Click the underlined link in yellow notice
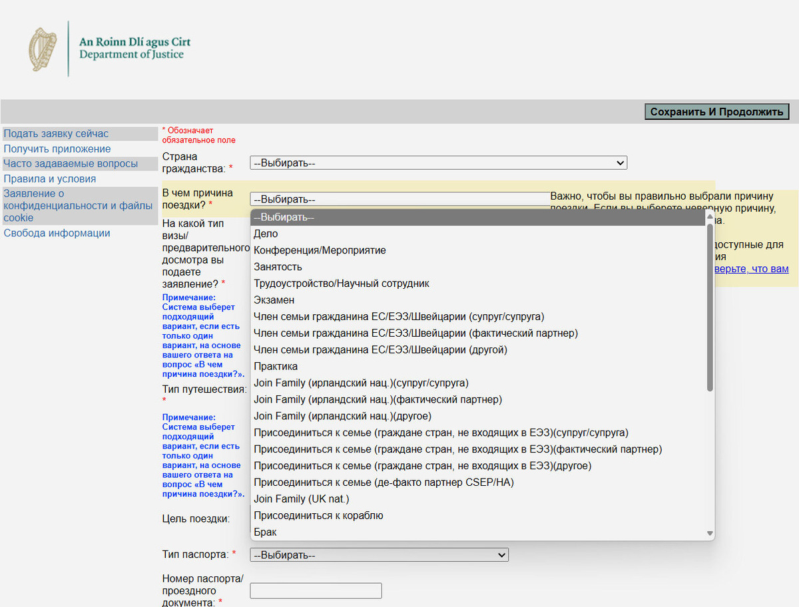799x607 pixels. point(752,269)
